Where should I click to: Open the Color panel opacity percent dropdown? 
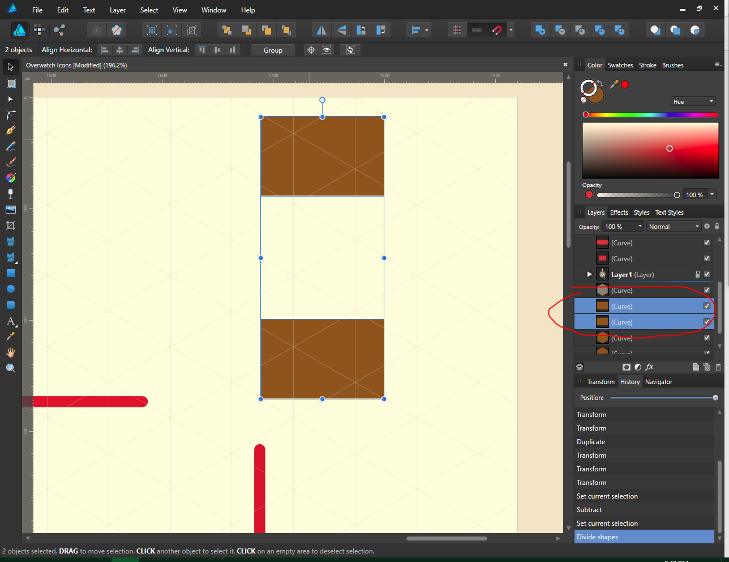tap(712, 194)
